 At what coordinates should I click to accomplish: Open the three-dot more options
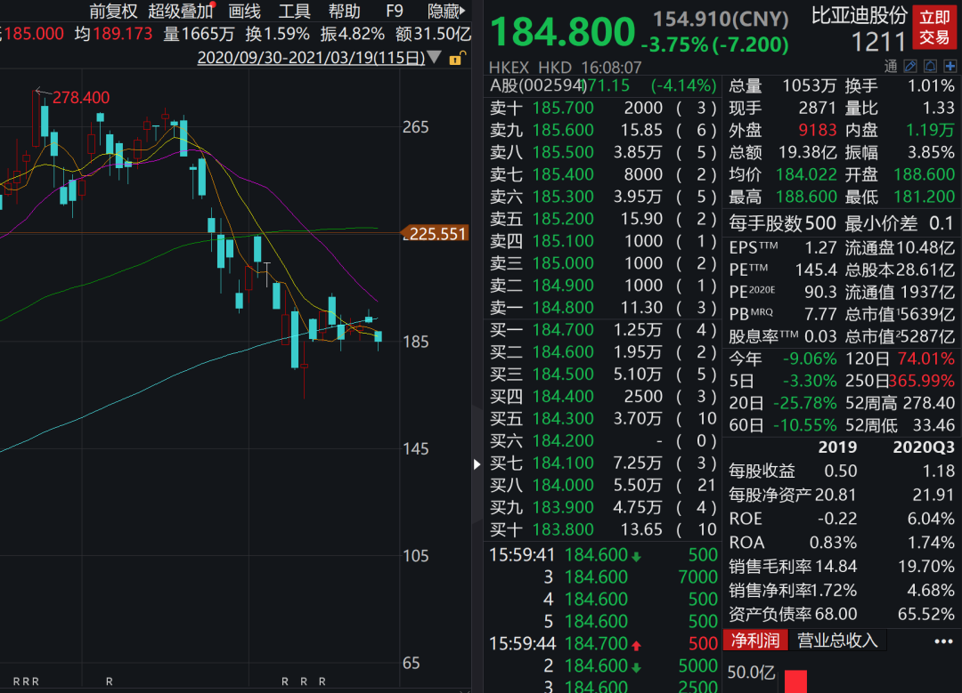943,641
